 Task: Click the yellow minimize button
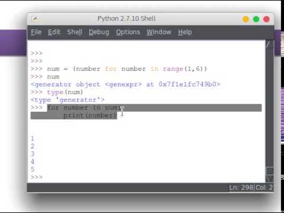pos(246,20)
